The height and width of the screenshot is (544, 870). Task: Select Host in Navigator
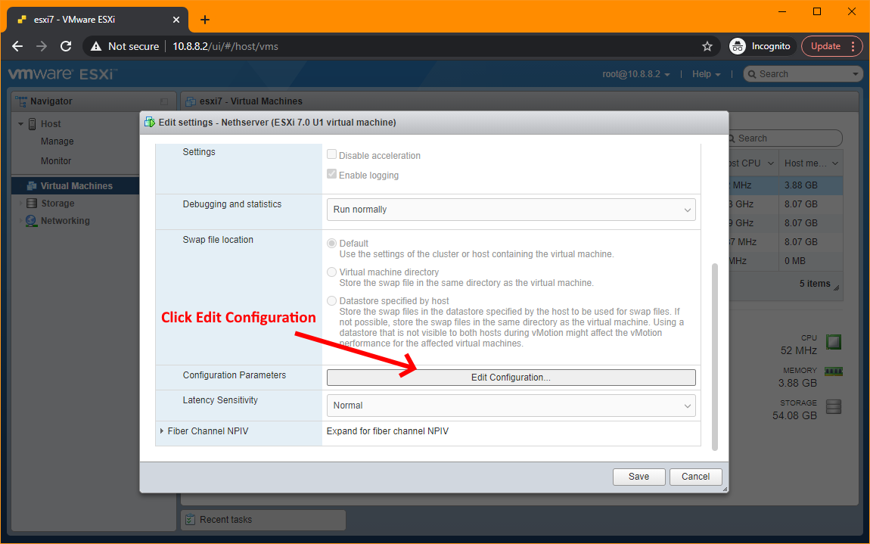click(x=51, y=124)
